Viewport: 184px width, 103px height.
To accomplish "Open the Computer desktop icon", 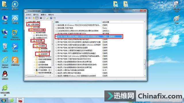I will [5, 19].
